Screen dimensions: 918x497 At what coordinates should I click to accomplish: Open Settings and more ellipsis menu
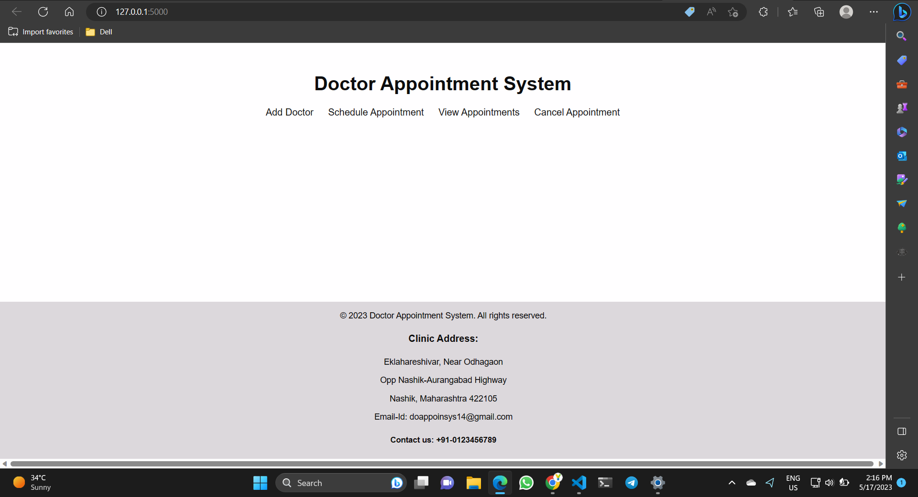tap(874, 12)
